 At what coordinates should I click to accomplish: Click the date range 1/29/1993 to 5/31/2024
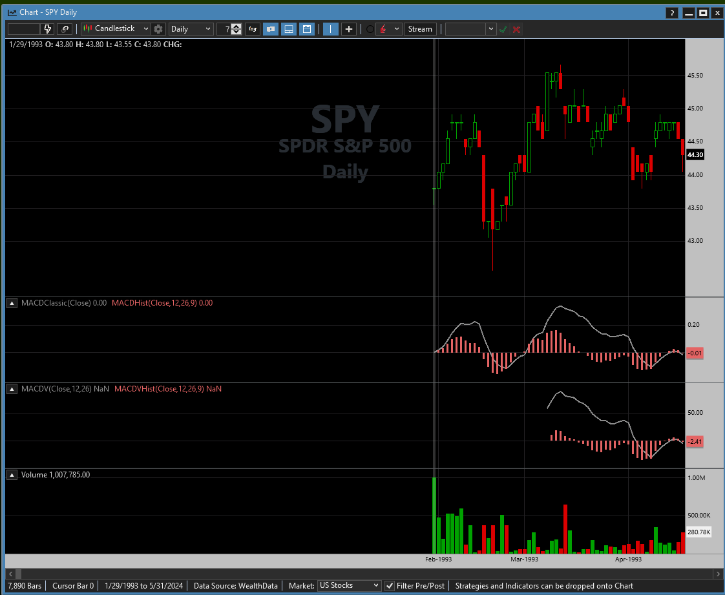coord(144,586)
